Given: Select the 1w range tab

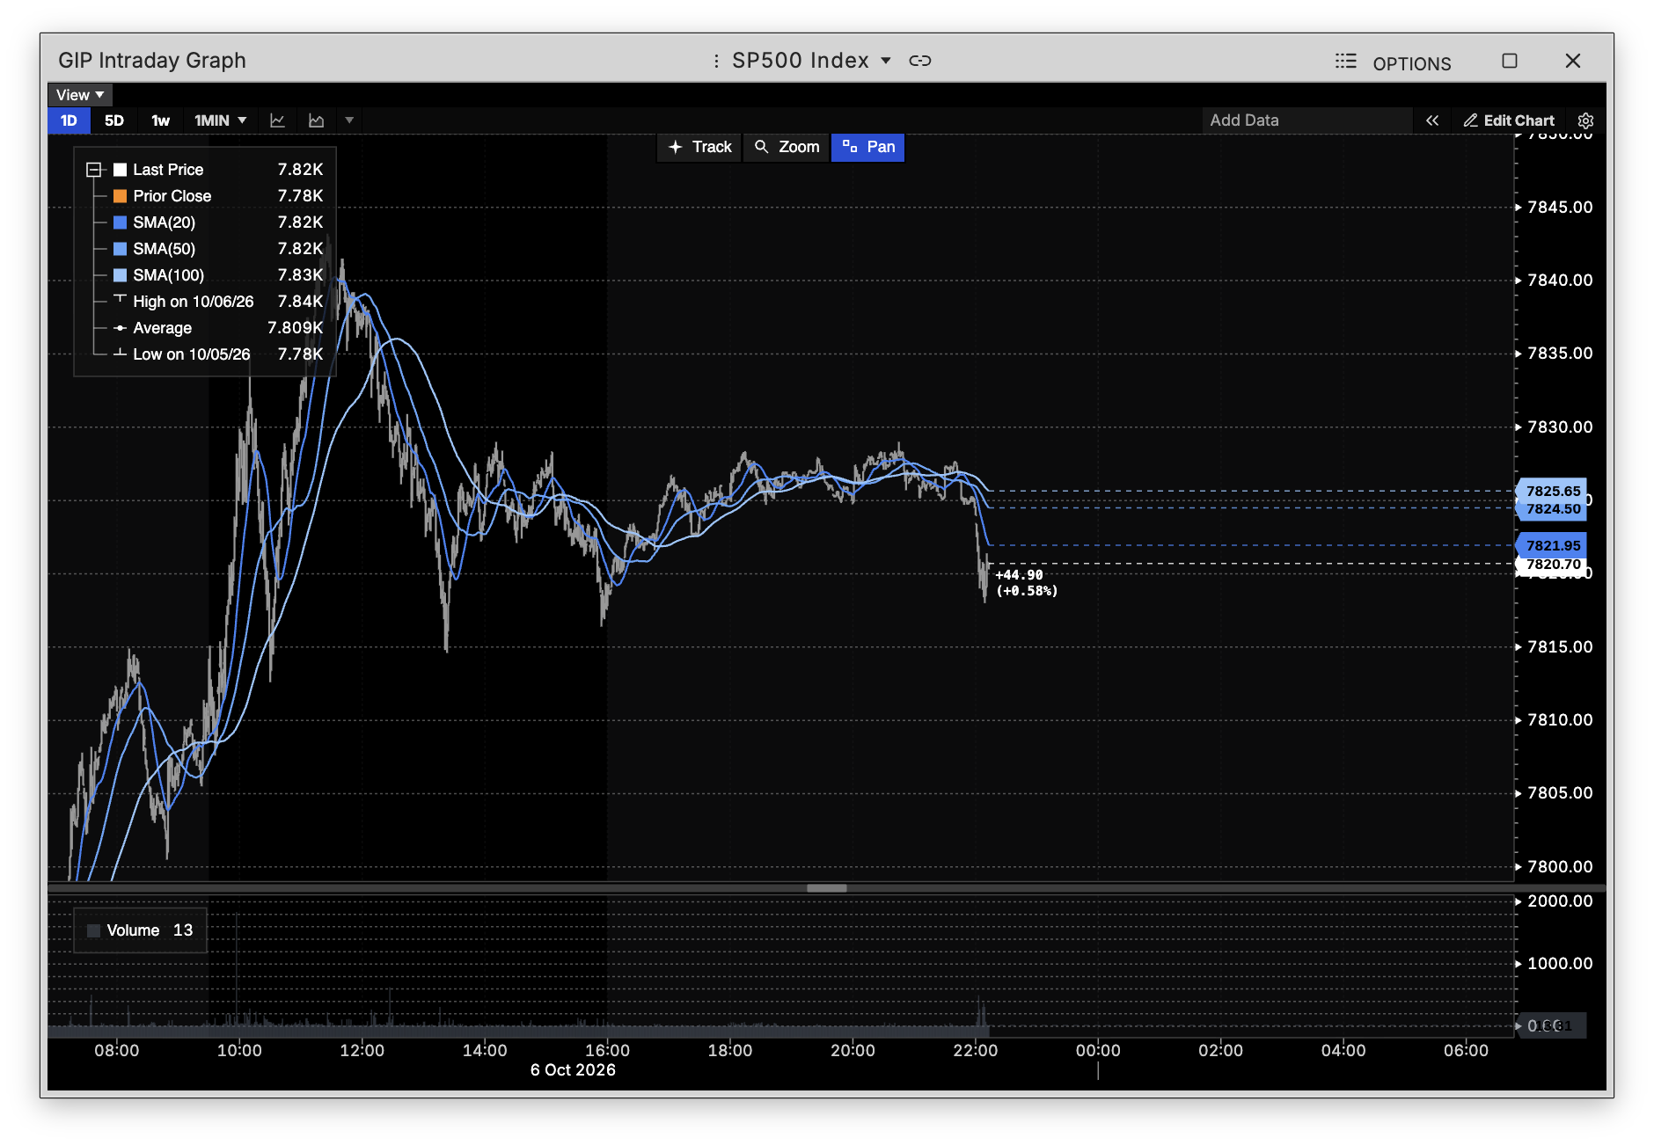Looking at the screenshot, I should click(160, 120).
